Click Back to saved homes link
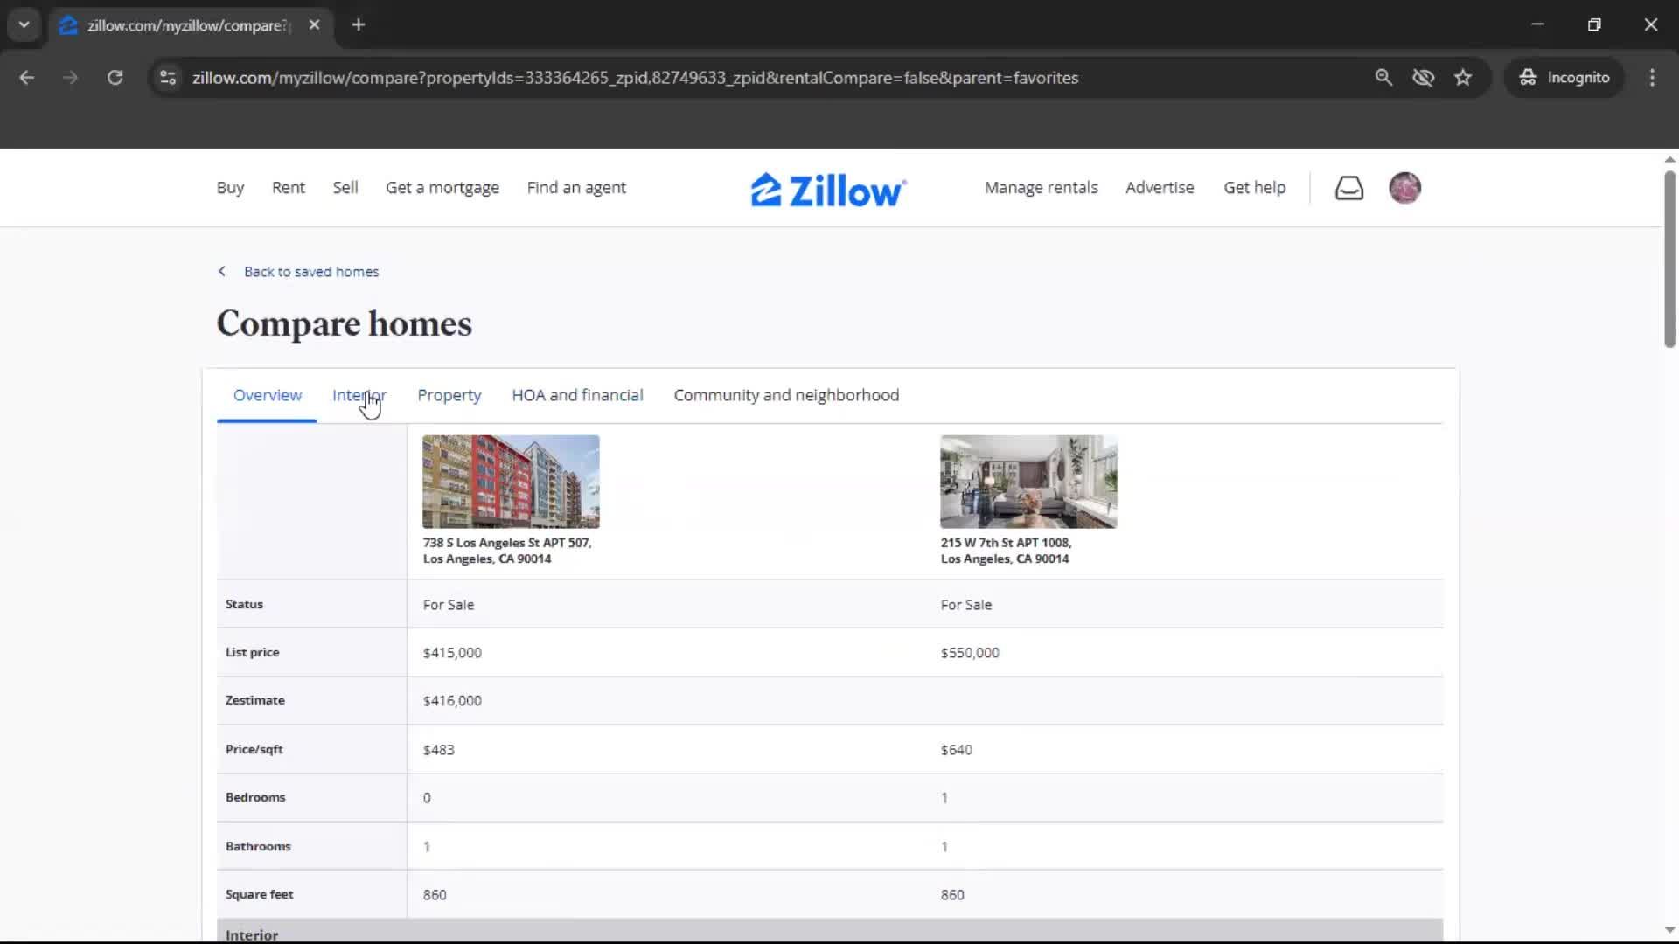This screenshot has height=944, width=1679. pos(310,272)
